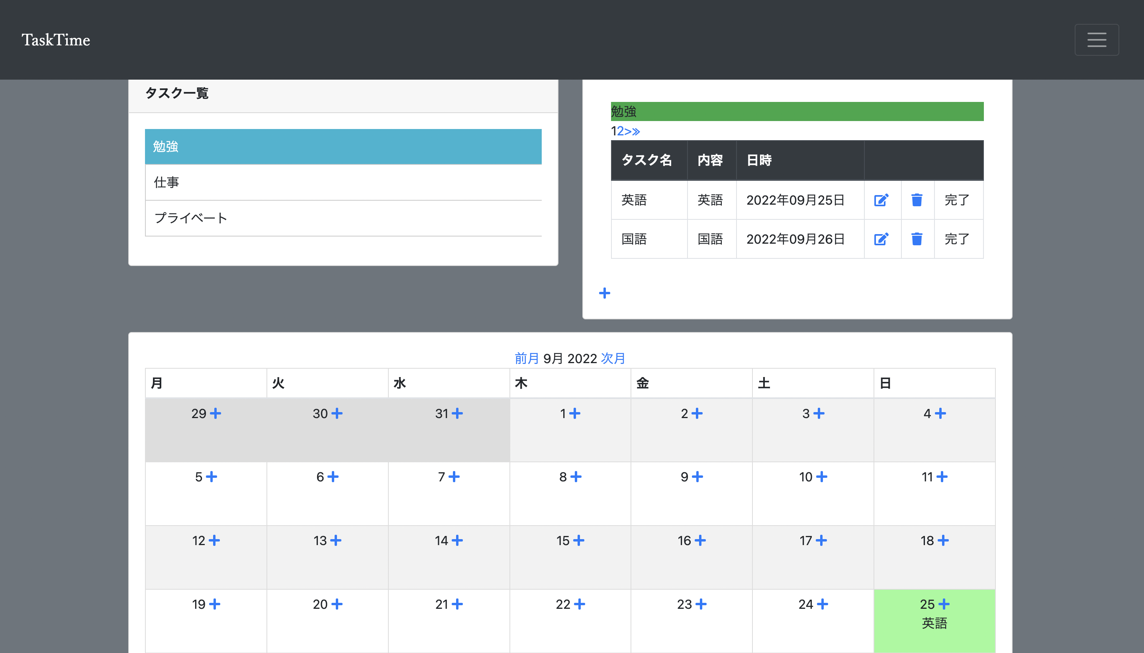
Task: Add task on calendar day 20
Action: [337, 604]
